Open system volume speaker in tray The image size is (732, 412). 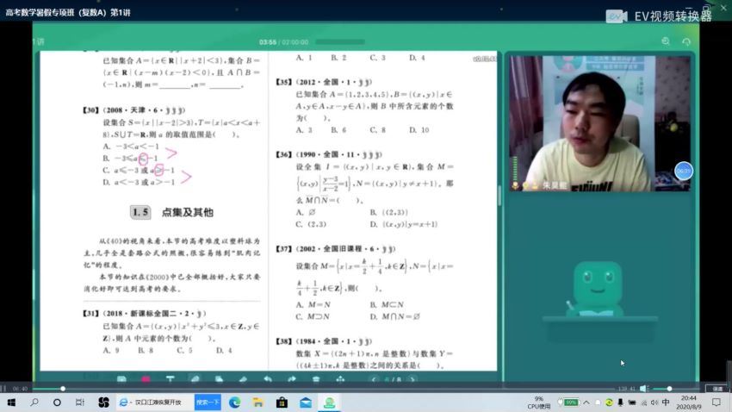point(654,403)
